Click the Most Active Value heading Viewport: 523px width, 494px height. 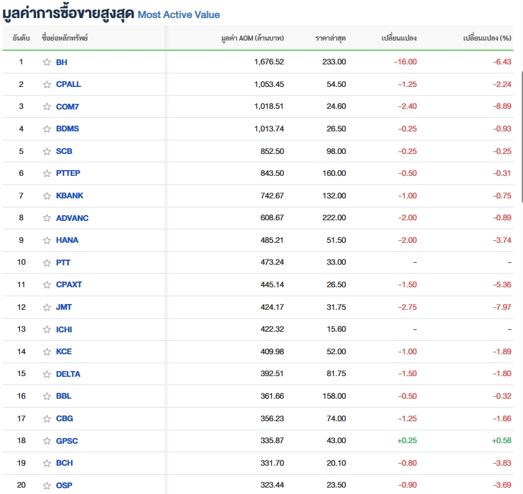[179, 15]
